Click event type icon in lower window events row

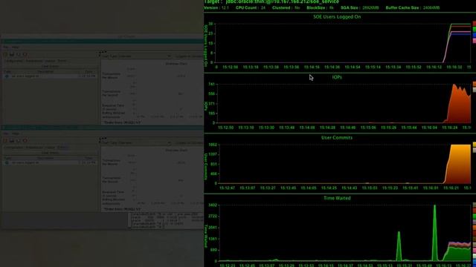tap(7, 162)
